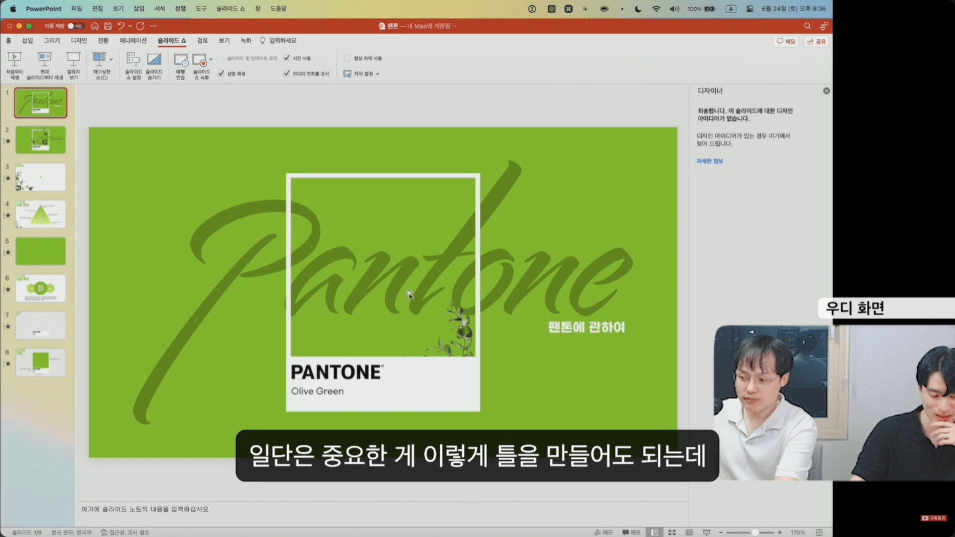Save the presentation with the disk icon
Image resolution: width=955 pixels, height=537 pixels.
[x=108, y=26]
